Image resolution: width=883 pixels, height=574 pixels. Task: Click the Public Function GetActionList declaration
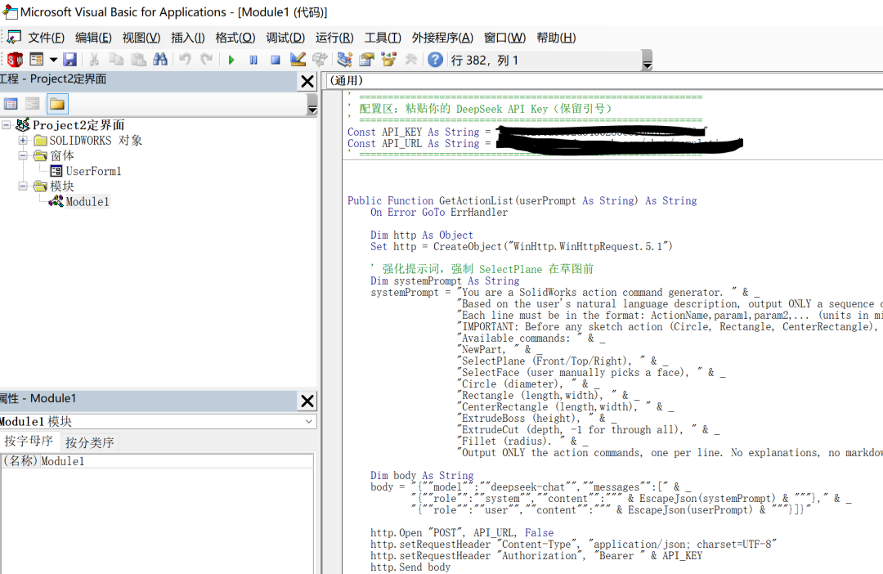522,200
